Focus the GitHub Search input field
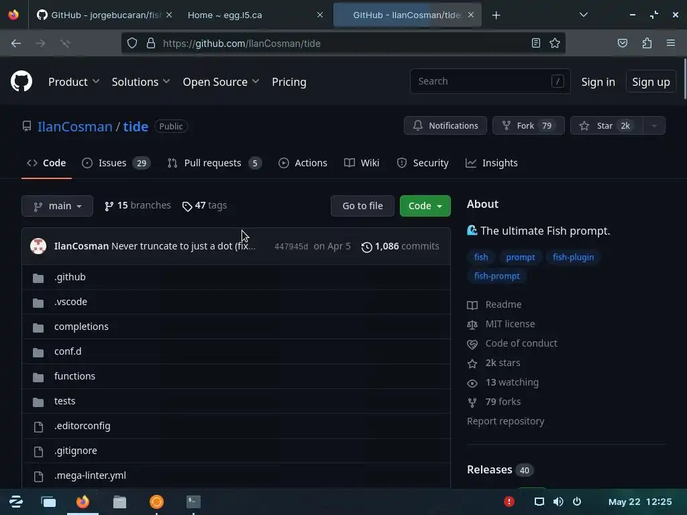Screen dimensions: 687x515 (x=490, y=81)
